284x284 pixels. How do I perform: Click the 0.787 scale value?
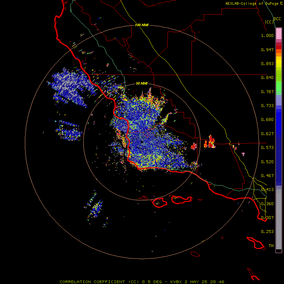(x=267, y=92)
